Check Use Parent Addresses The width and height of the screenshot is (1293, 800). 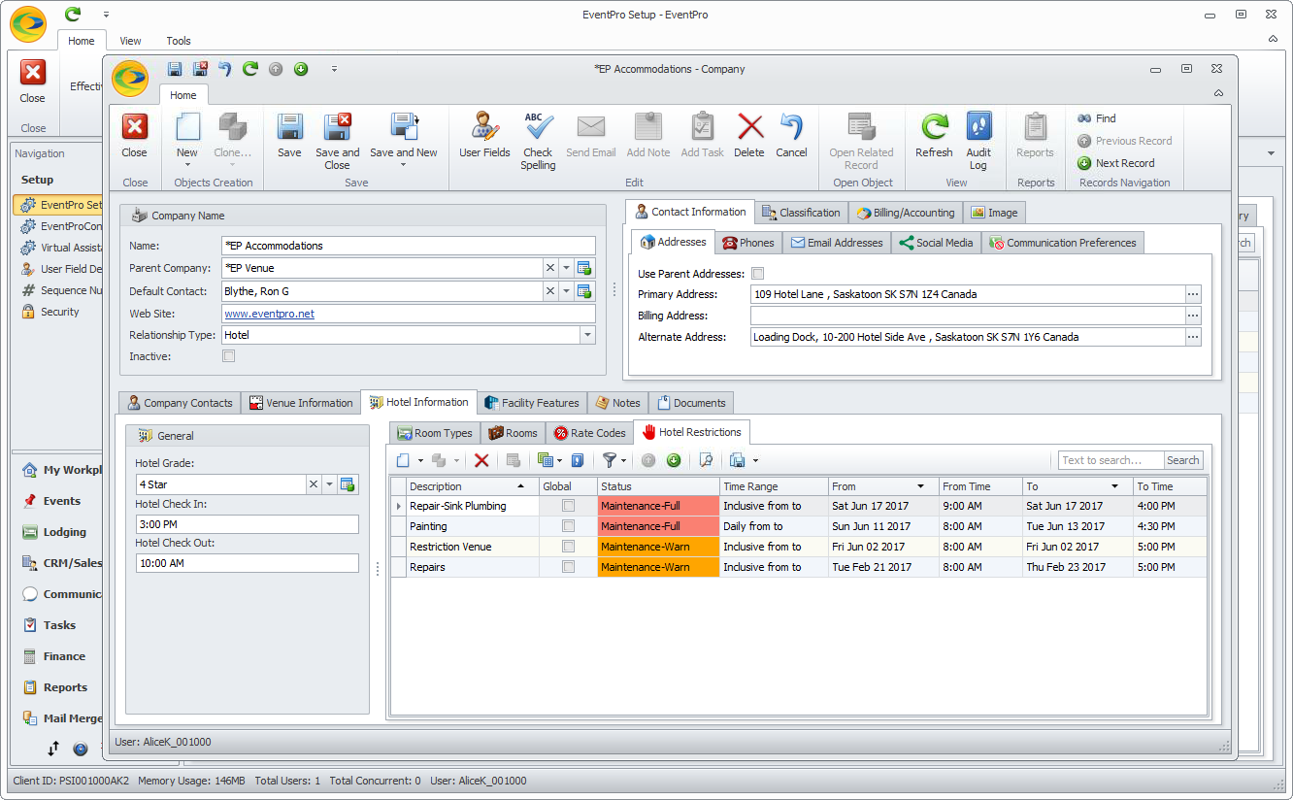(758, 274)
